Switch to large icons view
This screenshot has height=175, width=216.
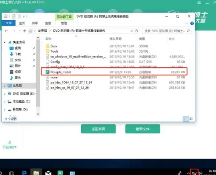[191, 119]
